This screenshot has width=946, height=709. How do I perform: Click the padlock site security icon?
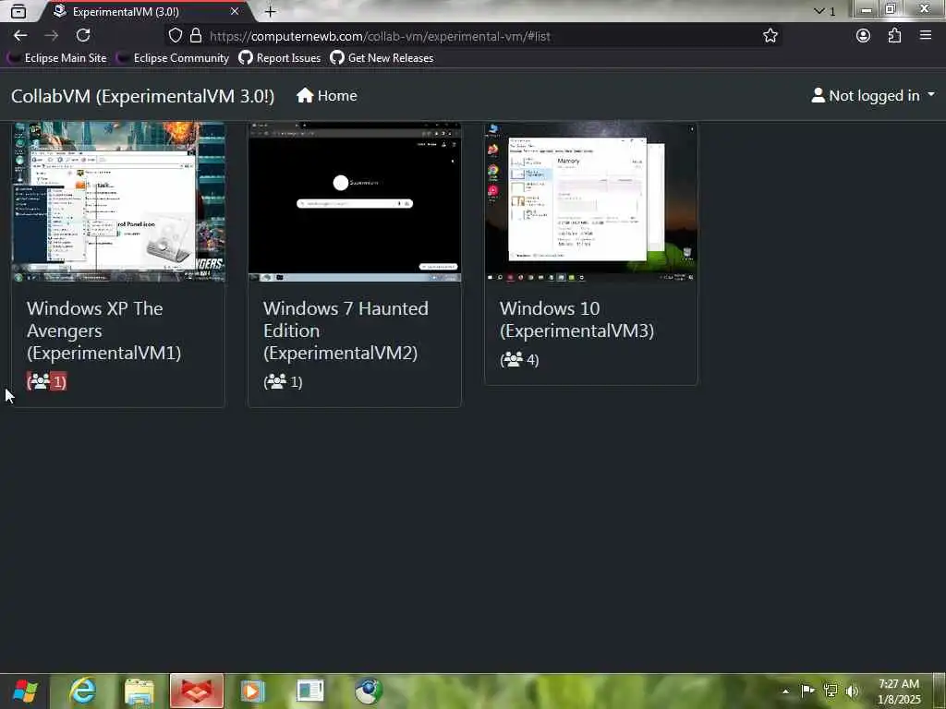(196, 36)
